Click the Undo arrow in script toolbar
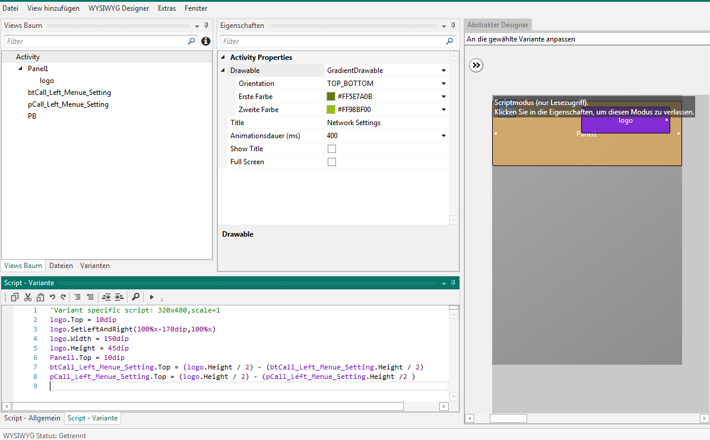The height and width of the screenshot is (440, 710). 52,297
